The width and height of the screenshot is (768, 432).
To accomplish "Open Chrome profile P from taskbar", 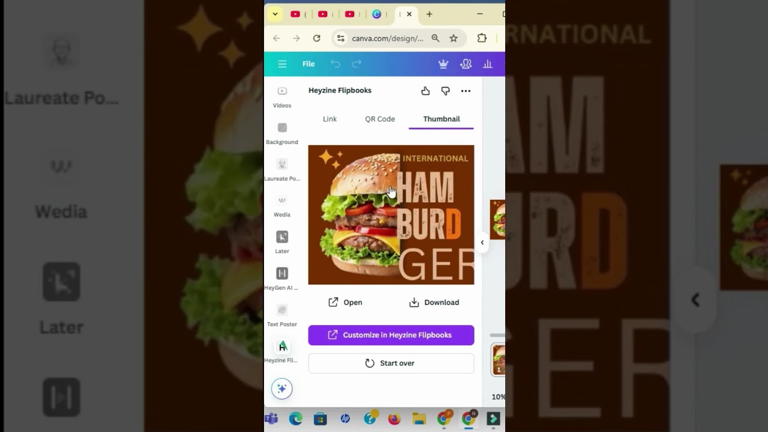I will click(x=444, y=418).
